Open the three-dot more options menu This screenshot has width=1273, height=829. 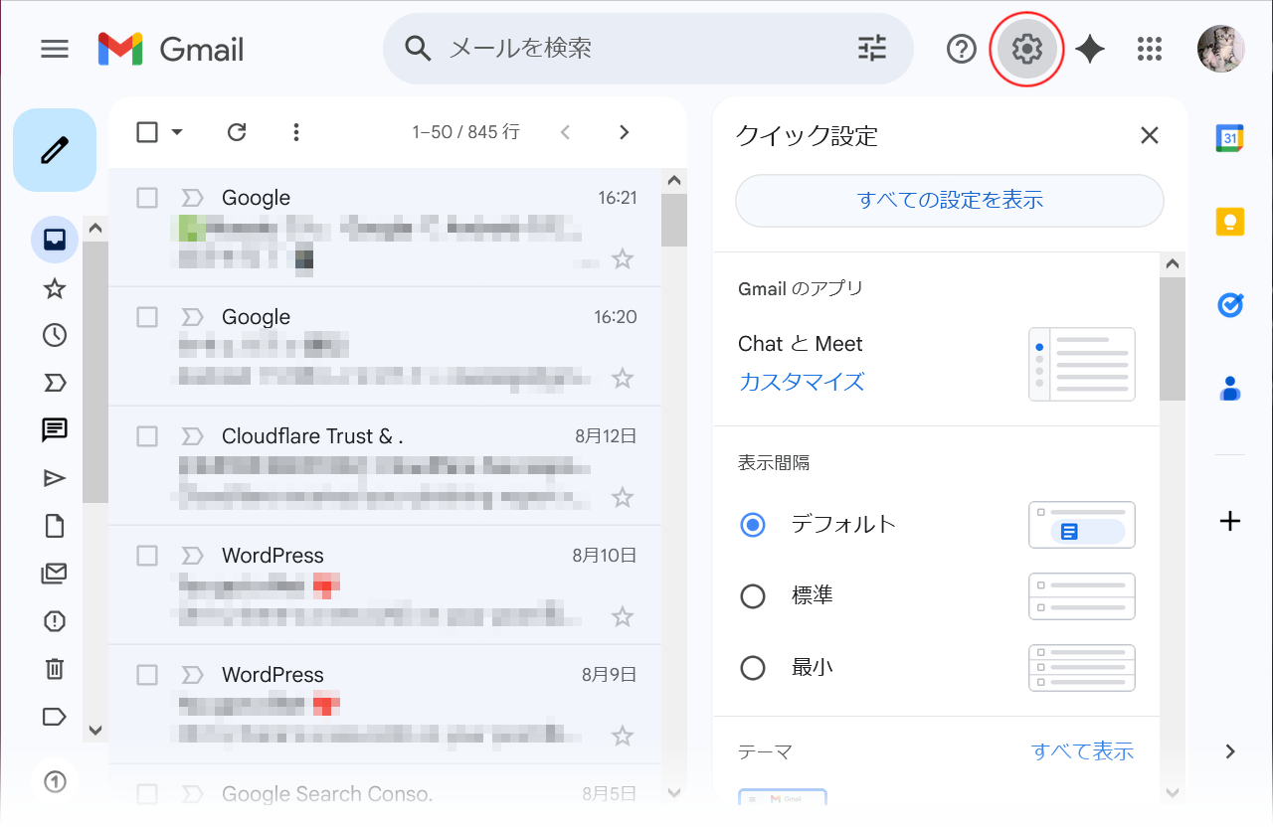[295, 132]
